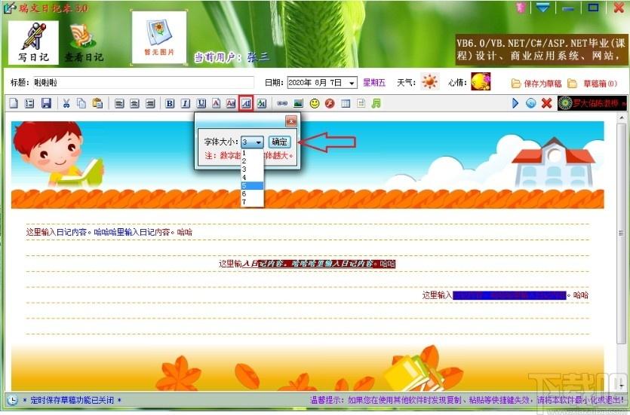630x415 pixels.
Task: Select font size 6 in list
Action: tap(252, 194)
